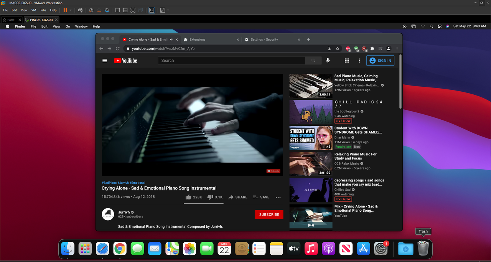Open the macOS Finder menu
Viewport: 491px width, 262px height.
click(20, 26)
